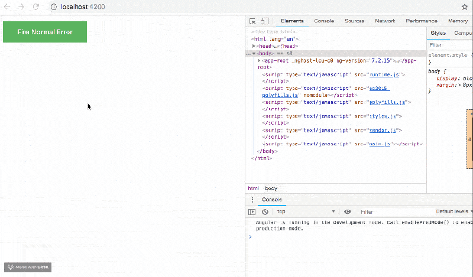The height and width of the screenshot is (277, 473).
Task: Switch to the Elements tab
Action: click(x=292, y=21)
